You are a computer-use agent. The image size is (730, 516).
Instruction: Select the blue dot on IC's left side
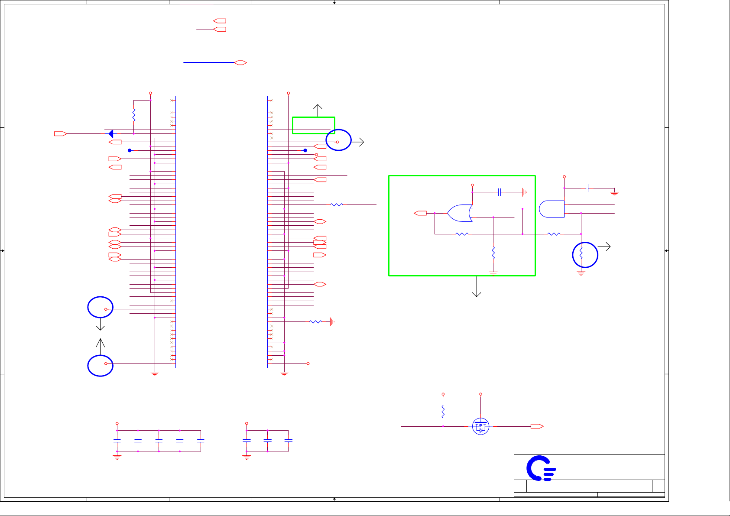point(130,150)
